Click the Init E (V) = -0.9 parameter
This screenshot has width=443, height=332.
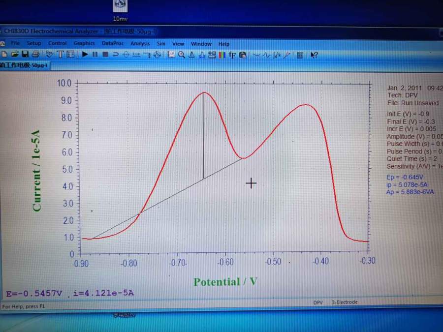408,114
